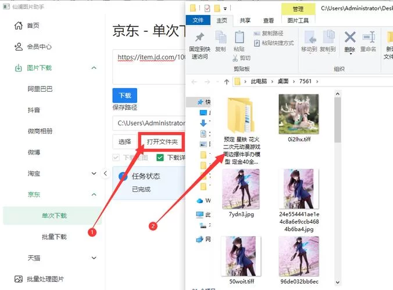This screenshot has width=393, height=290.
Task: Toggle the 下载详情 green checkbox
Action: pyautogui.click(x=160, y=158)
